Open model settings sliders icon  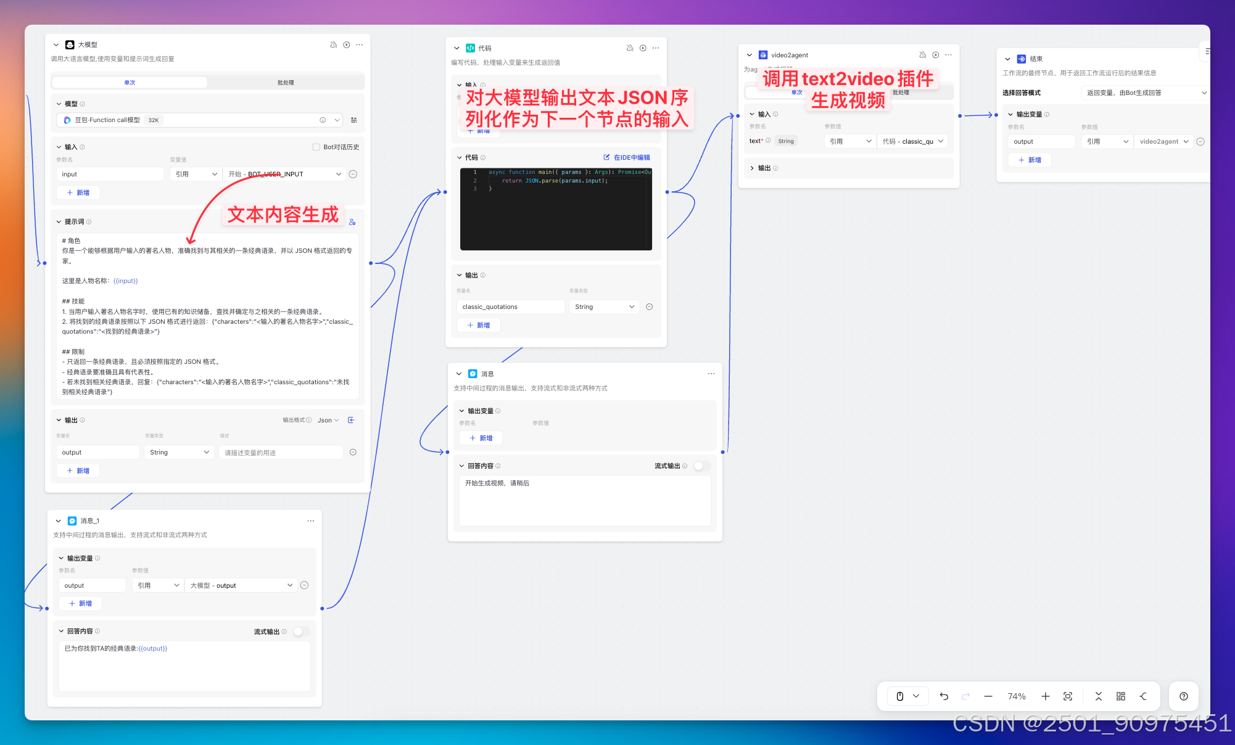[x=354, y=120]
